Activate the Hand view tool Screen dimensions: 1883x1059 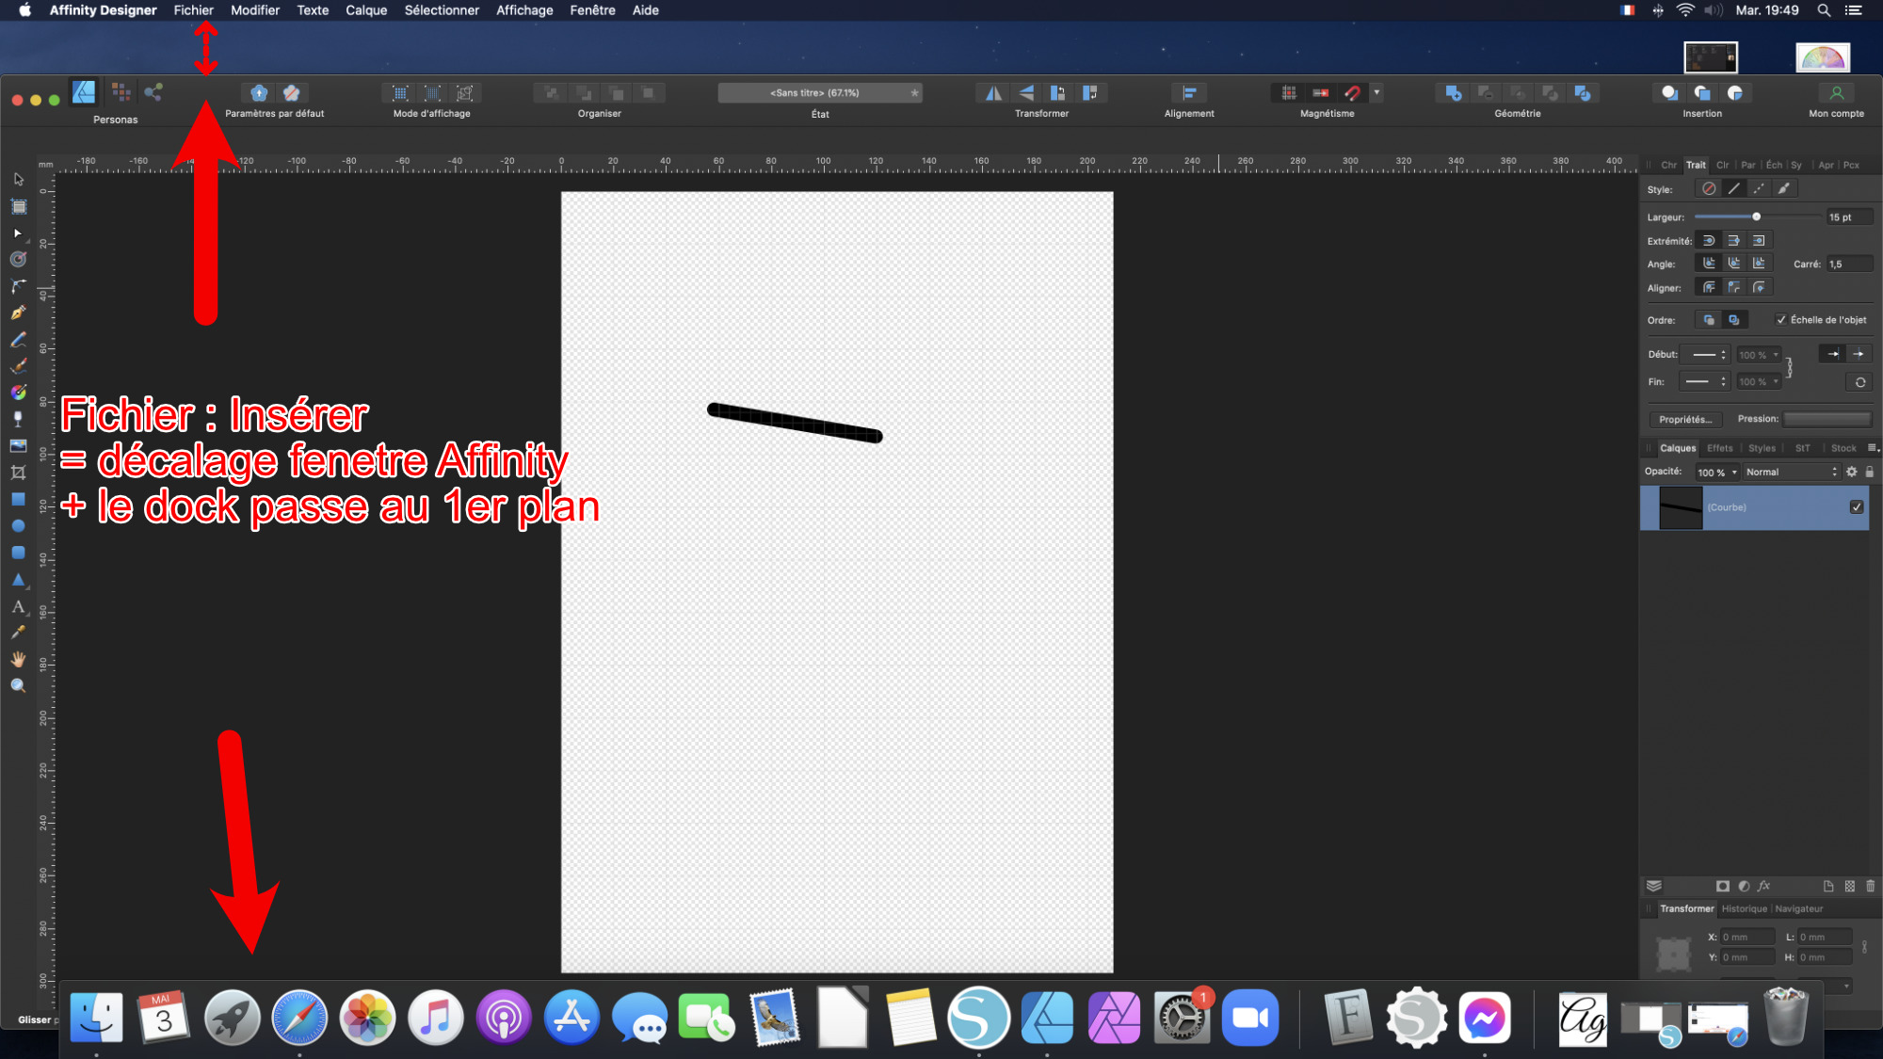pyautogui.click(x=18, y=660)
